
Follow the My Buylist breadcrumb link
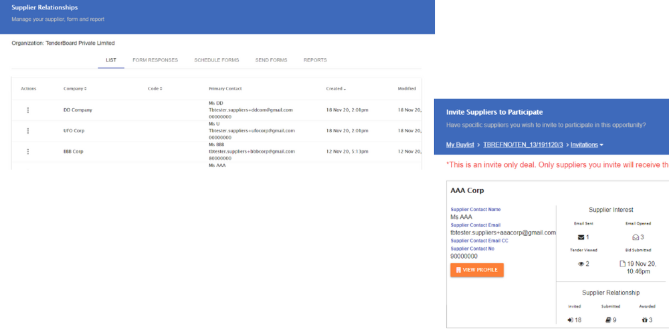coord(460,145)
